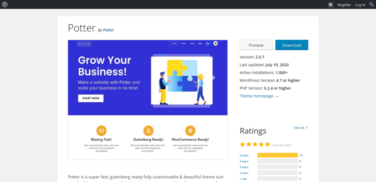376x182 pixels.
Task: Click the 2 stars rating link
Action: 244,173
